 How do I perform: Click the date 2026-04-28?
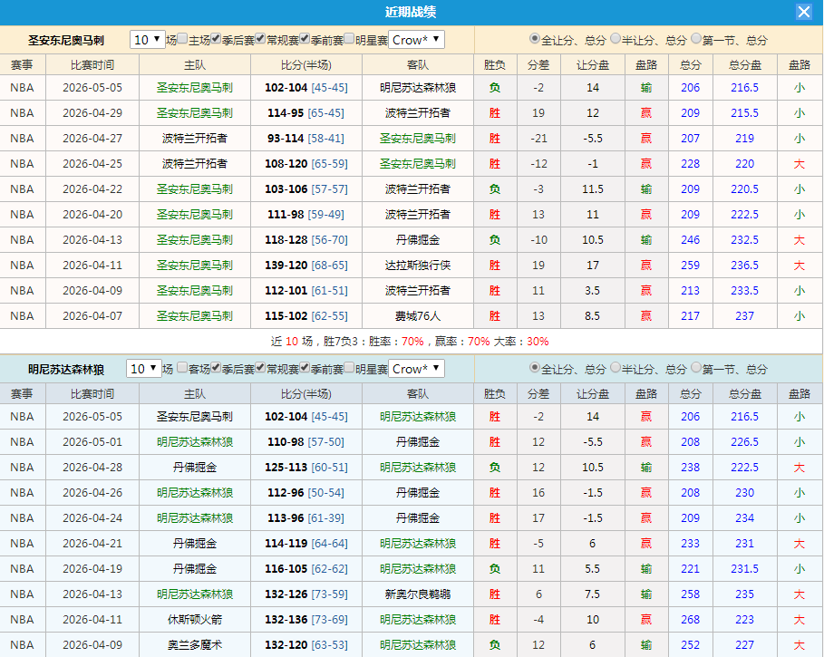tap(92, 468)
